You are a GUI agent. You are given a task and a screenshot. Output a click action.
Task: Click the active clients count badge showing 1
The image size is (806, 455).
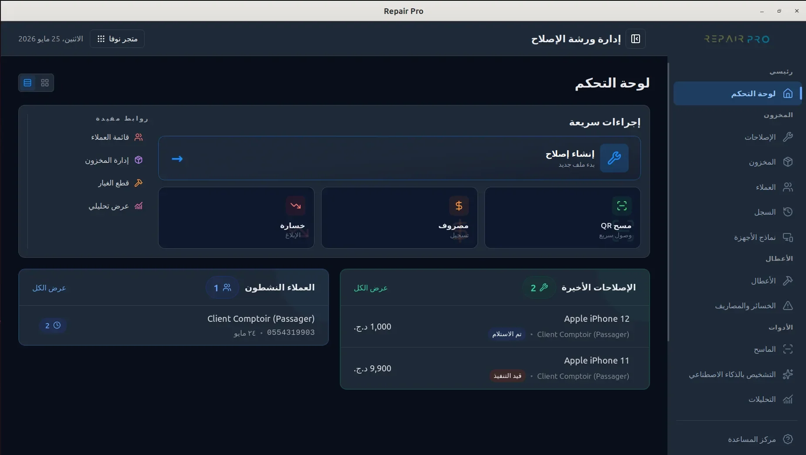(222, 288)
